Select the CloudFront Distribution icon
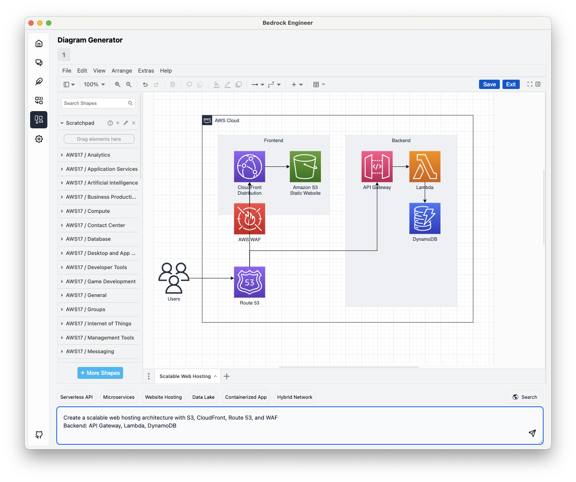 point(250,166)
